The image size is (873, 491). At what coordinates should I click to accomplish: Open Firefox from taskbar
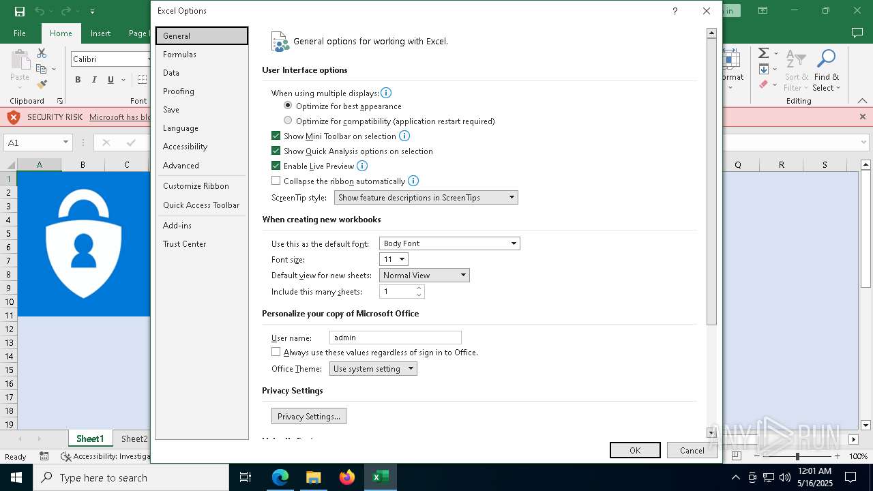pyautogui.click(x=347, y=477)
